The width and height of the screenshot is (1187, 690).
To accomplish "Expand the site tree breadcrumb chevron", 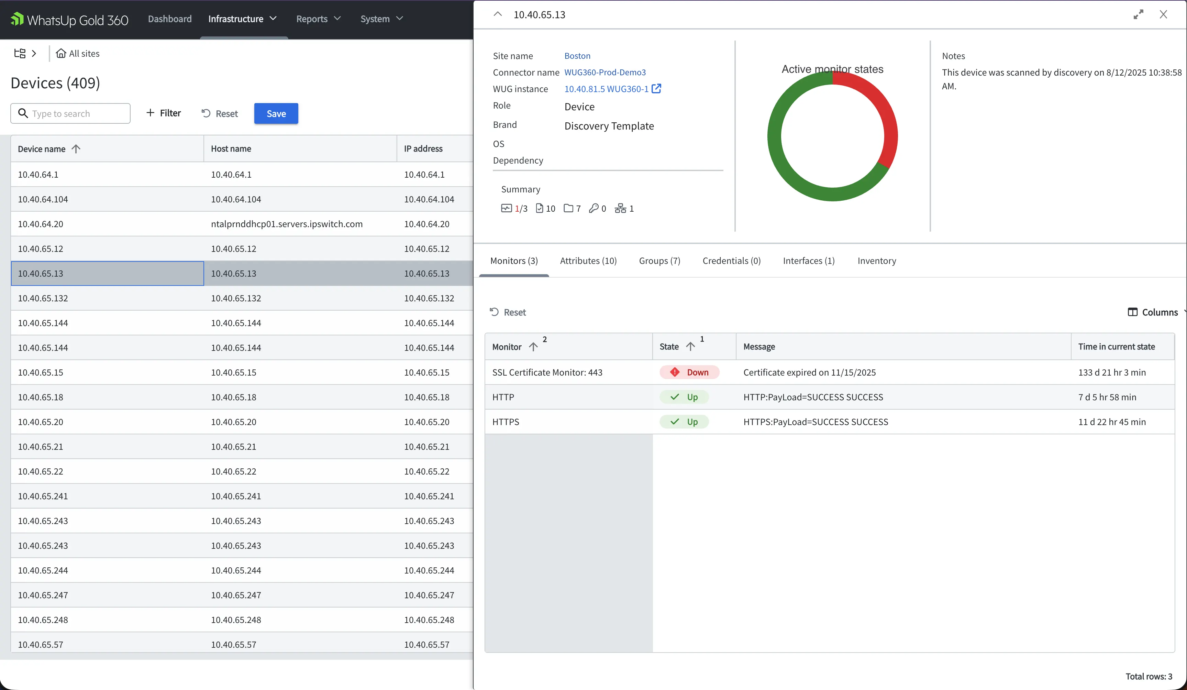I will click(34, 53).
